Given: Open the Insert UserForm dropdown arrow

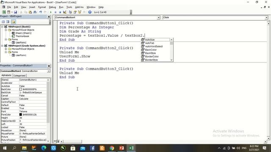Looking at the screenshot, I should tap(12, 12).
